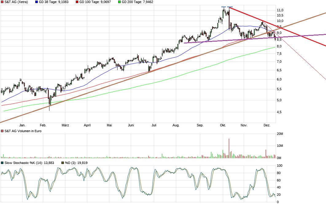The width and height of the screenshot is (326, 205).
Task: Click the 20M volume axis label
Action: click(x=280, y=134)
